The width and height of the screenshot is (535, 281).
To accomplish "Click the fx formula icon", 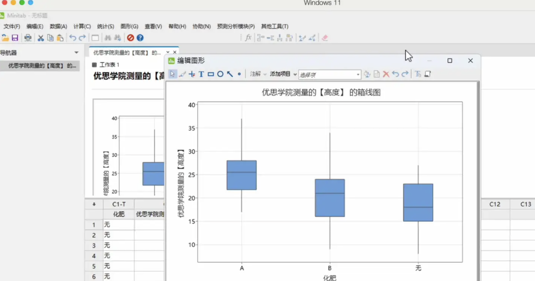I will click(248, 38).
